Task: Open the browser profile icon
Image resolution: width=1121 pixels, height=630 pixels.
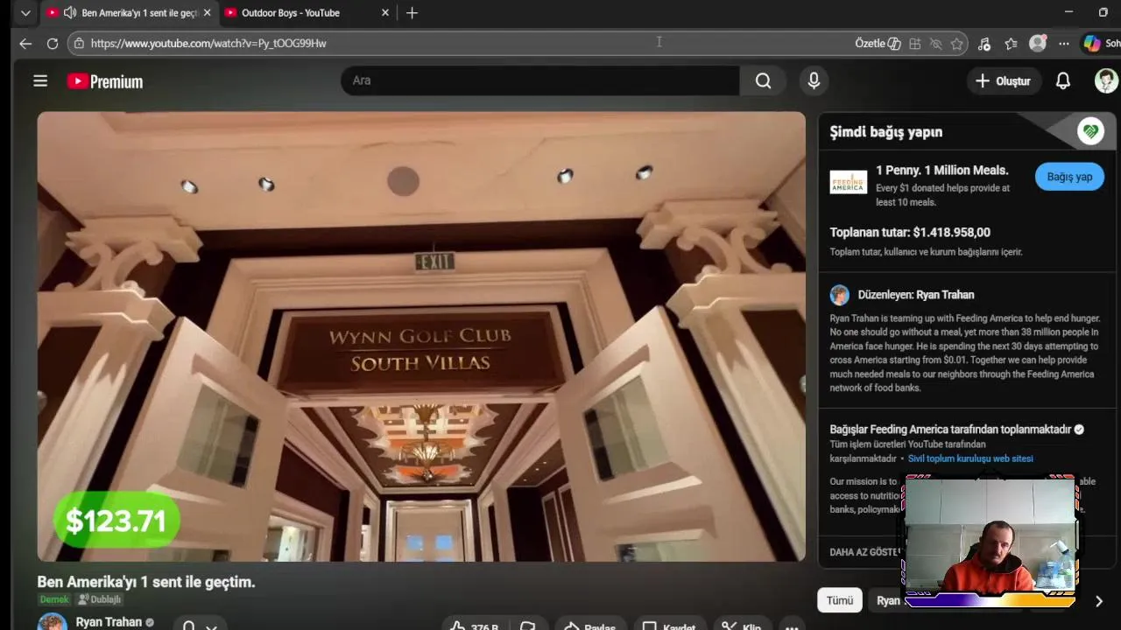Action: point(1038,43)
